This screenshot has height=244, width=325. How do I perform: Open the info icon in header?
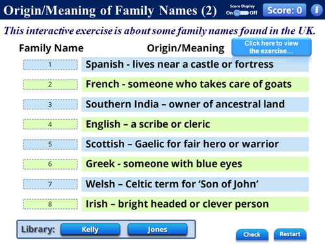point(317,10)
